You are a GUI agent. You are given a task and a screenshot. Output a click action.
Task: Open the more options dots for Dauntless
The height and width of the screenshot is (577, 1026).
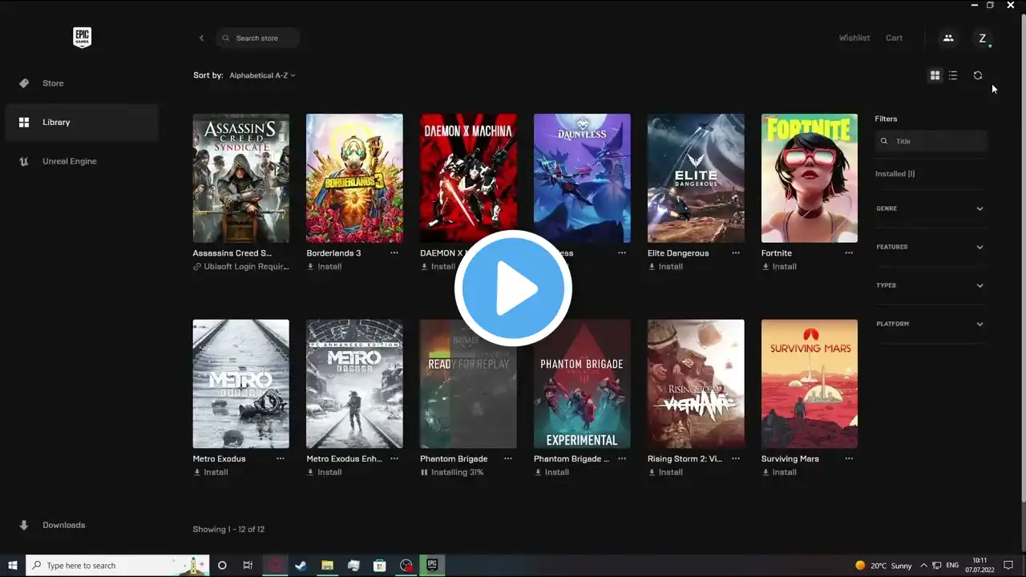(x=622, y=252)
